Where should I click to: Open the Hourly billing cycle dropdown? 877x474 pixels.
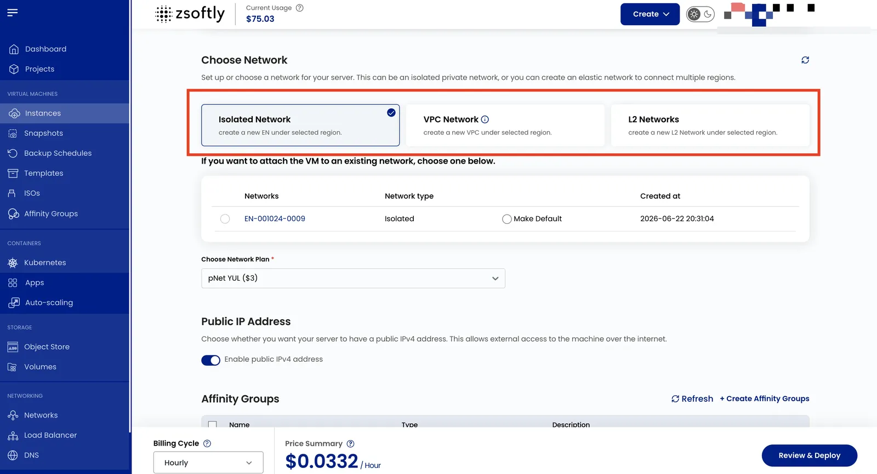tap(208, 463)
